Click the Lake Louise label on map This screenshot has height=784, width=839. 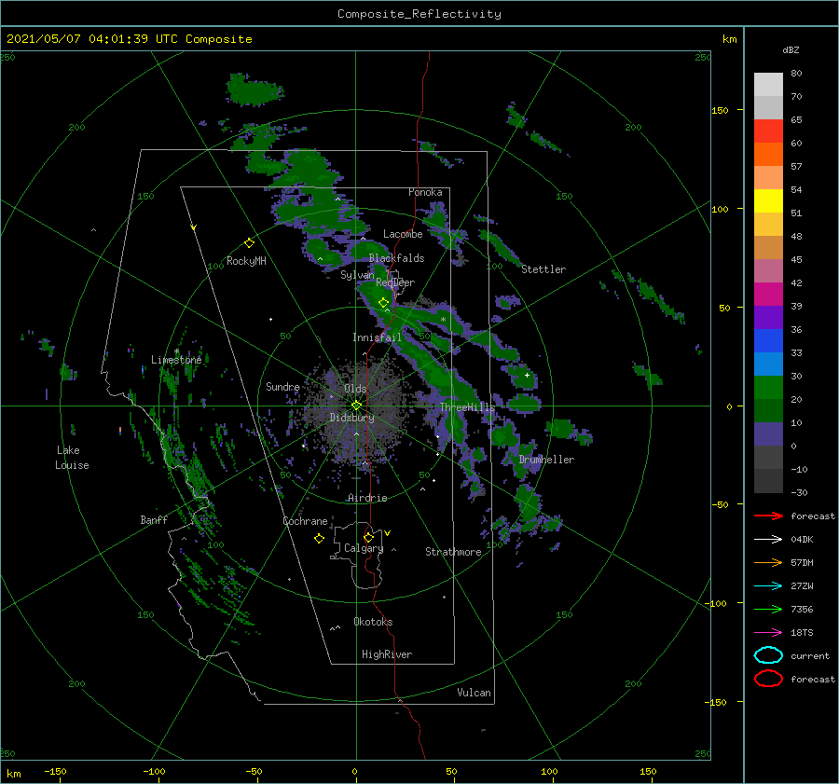coord(72,458)
